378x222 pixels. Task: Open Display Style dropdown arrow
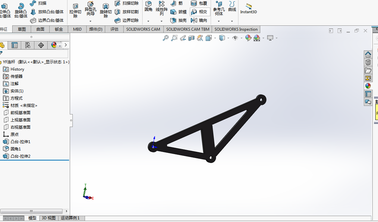tap(228, 38)
